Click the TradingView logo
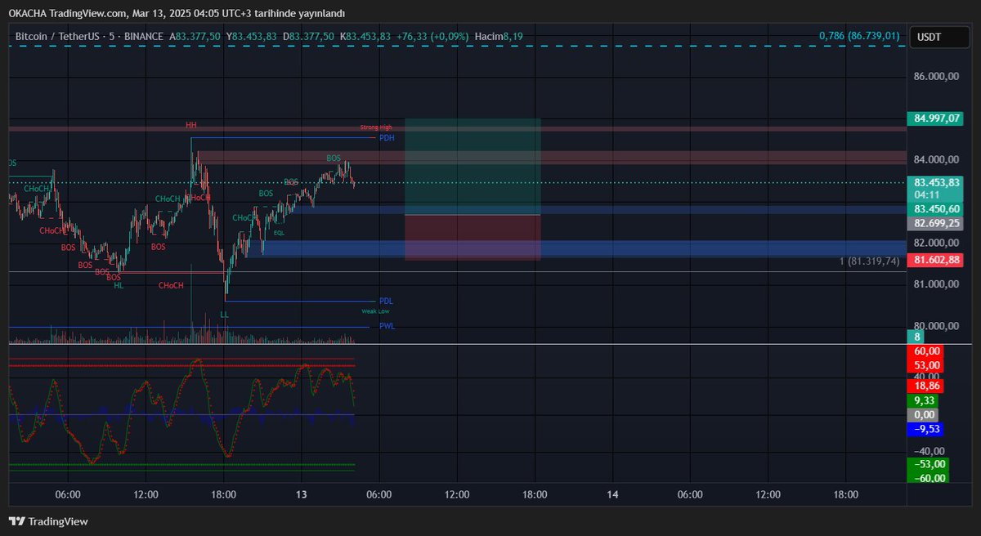Screen dimensions: 981x536 click(x=49, y=520)
